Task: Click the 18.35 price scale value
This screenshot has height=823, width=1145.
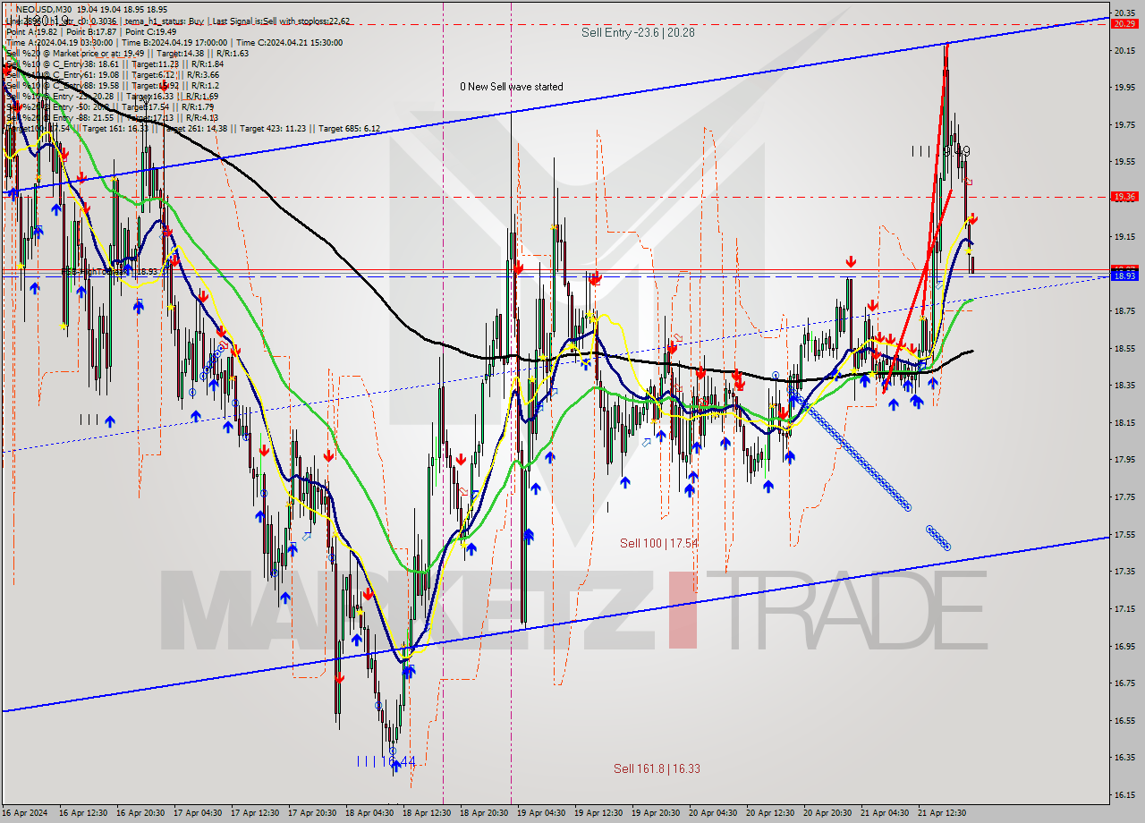Action: point(1124,386)
